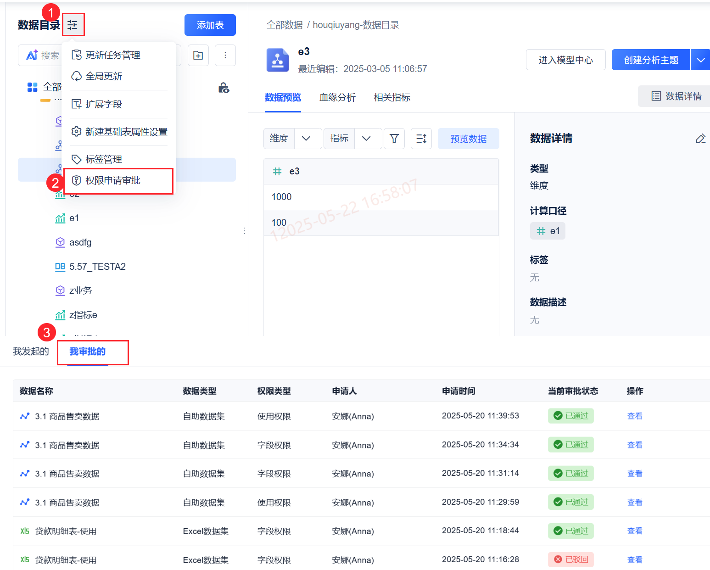
Task: View the 11:16:28 rejected request via 查看
Action: [x=635, y=560]
